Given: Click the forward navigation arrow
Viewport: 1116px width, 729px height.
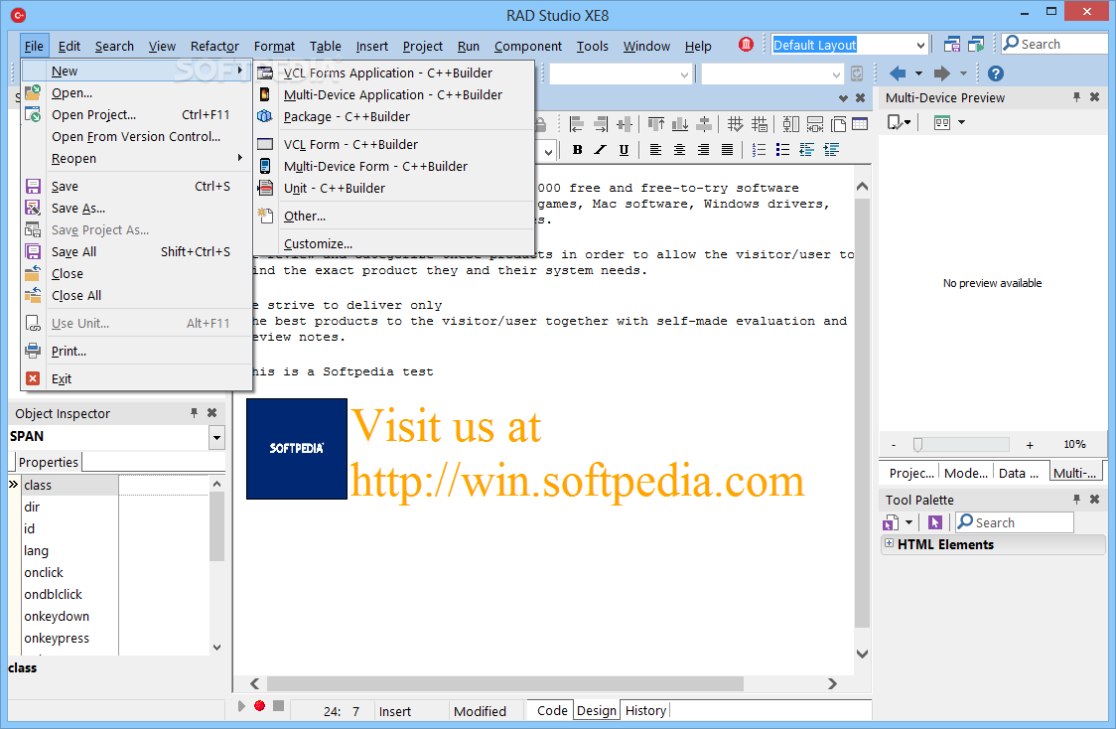Looking at the screenshot, I should coord(941,73).
